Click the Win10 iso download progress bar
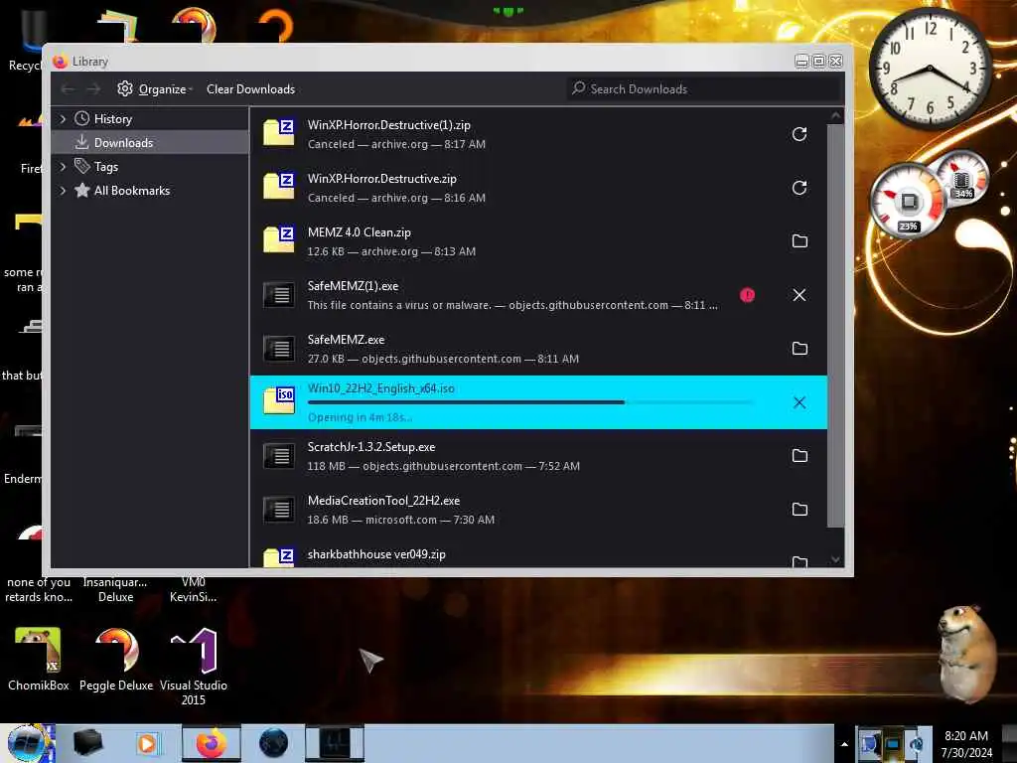This screenshot has height=763, width=1017. point(530,402)
